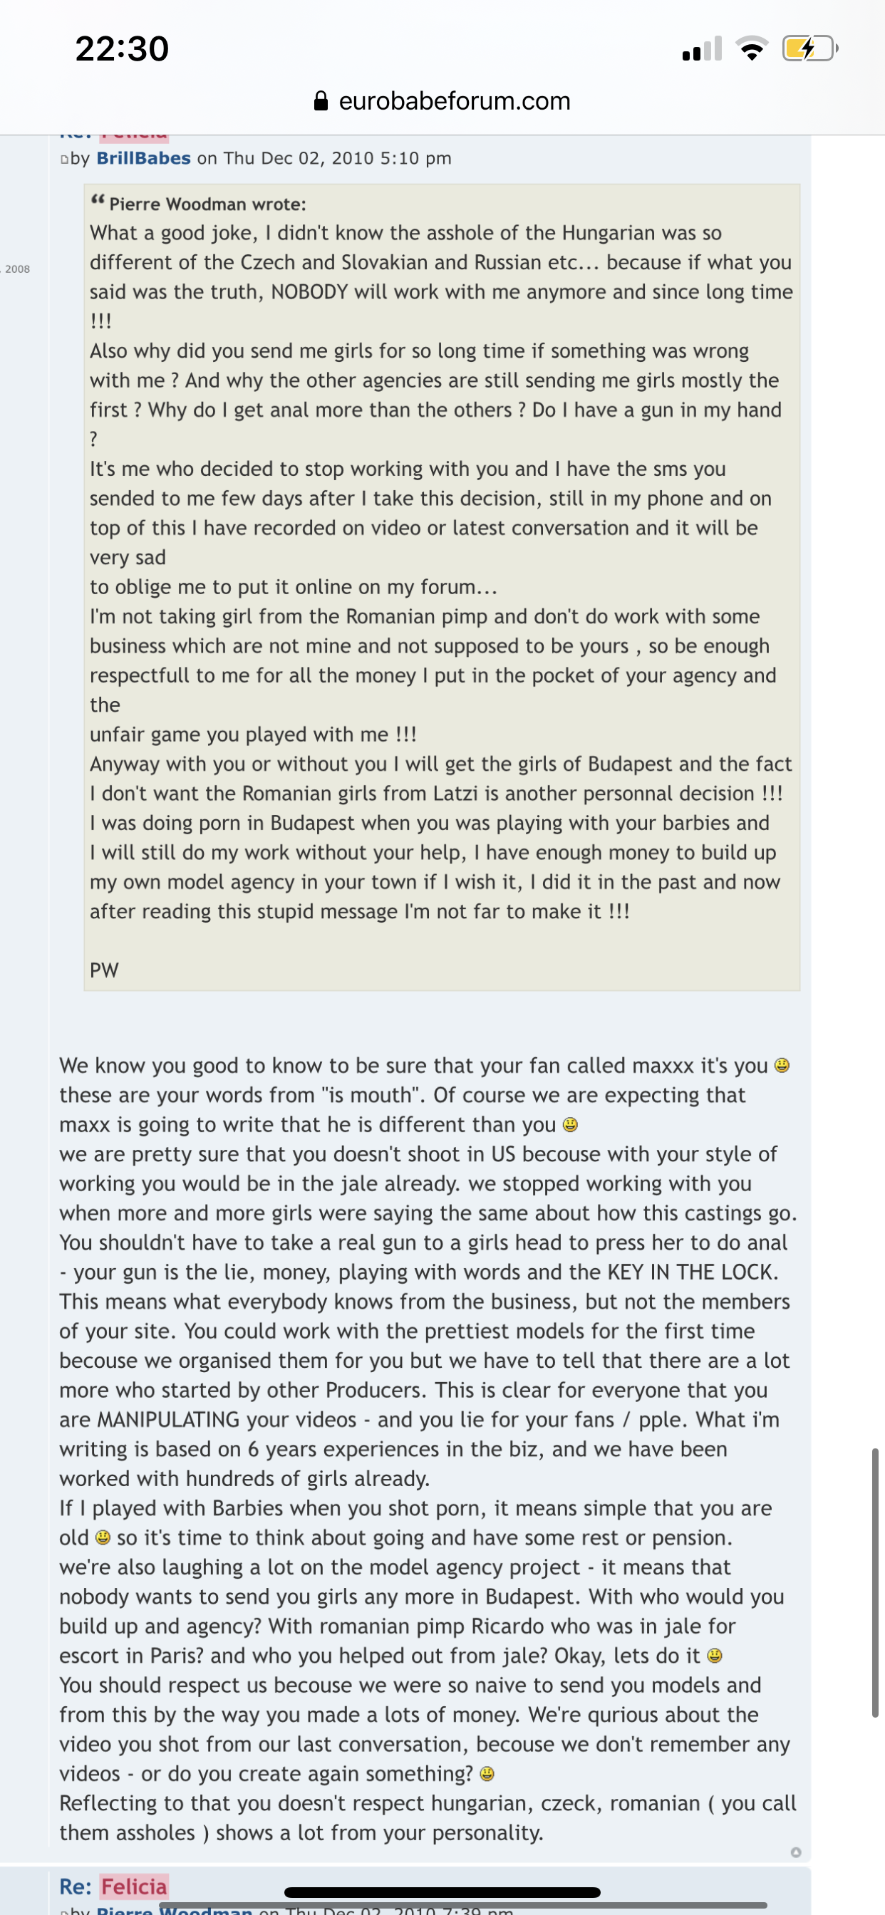Tap the home indicator bar at screen bottom
This screenshot has width=885, height=1915.
[442, 1892]
